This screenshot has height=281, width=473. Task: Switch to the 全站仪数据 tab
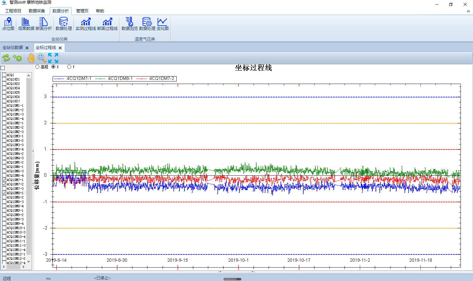(13, 48)
